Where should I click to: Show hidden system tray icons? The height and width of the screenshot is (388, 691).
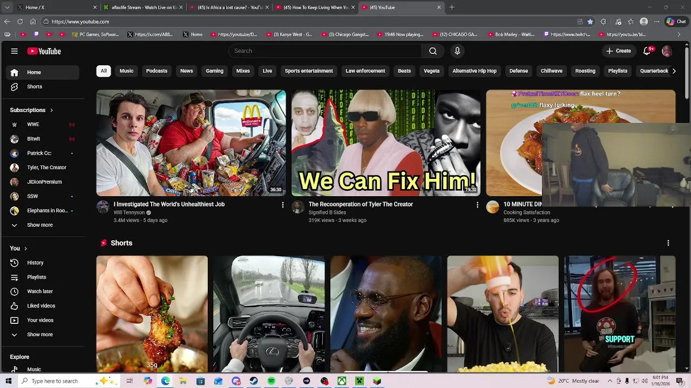click(x=610, y=381)
